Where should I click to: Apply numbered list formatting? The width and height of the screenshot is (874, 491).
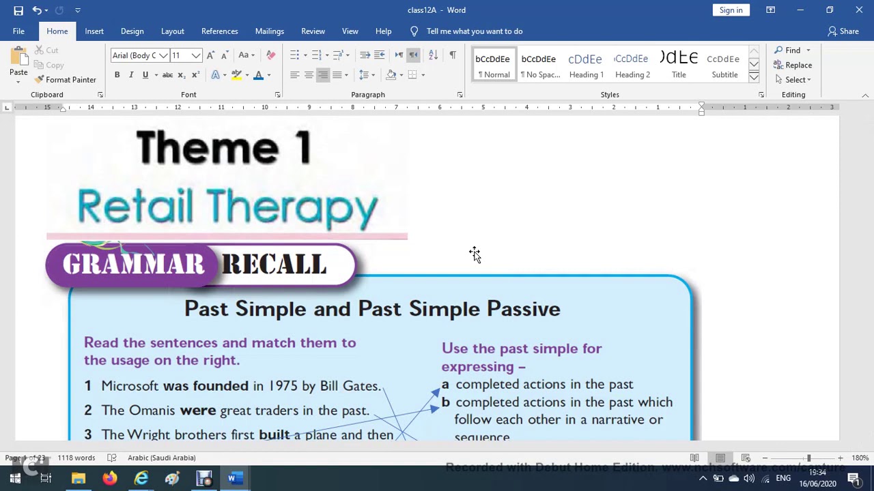[x=316, y=55]
